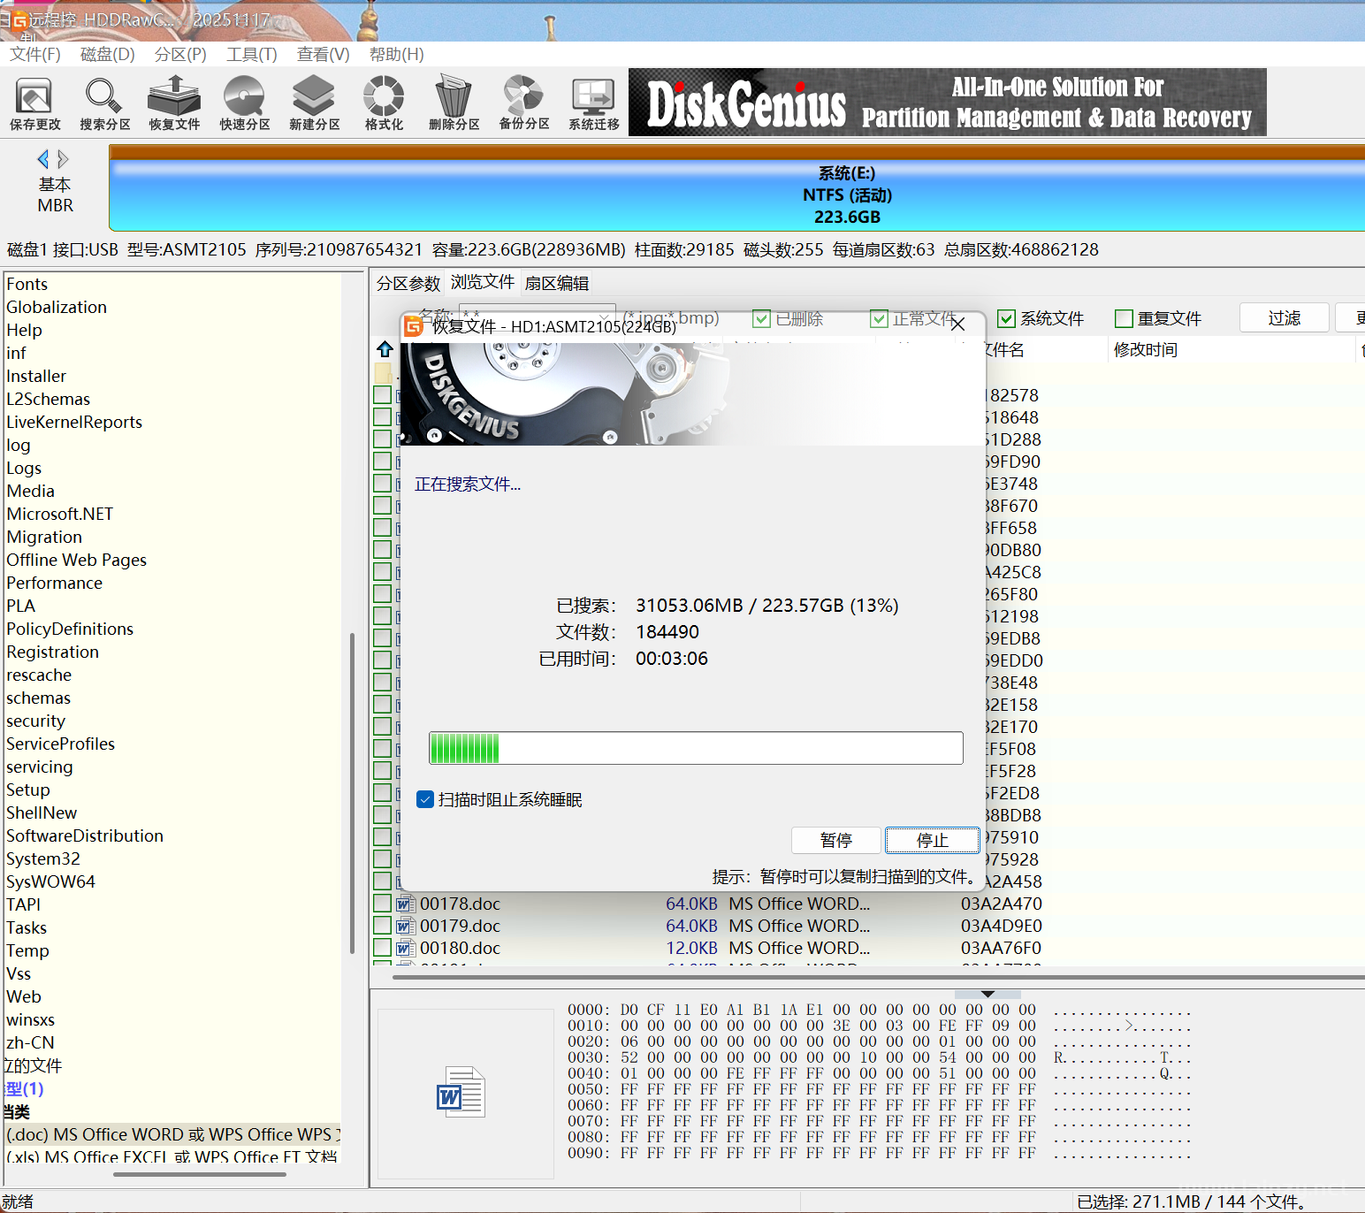Click the Format (格式化) toolbar icon
The image size is (1365, 1213).
point(384,103)
